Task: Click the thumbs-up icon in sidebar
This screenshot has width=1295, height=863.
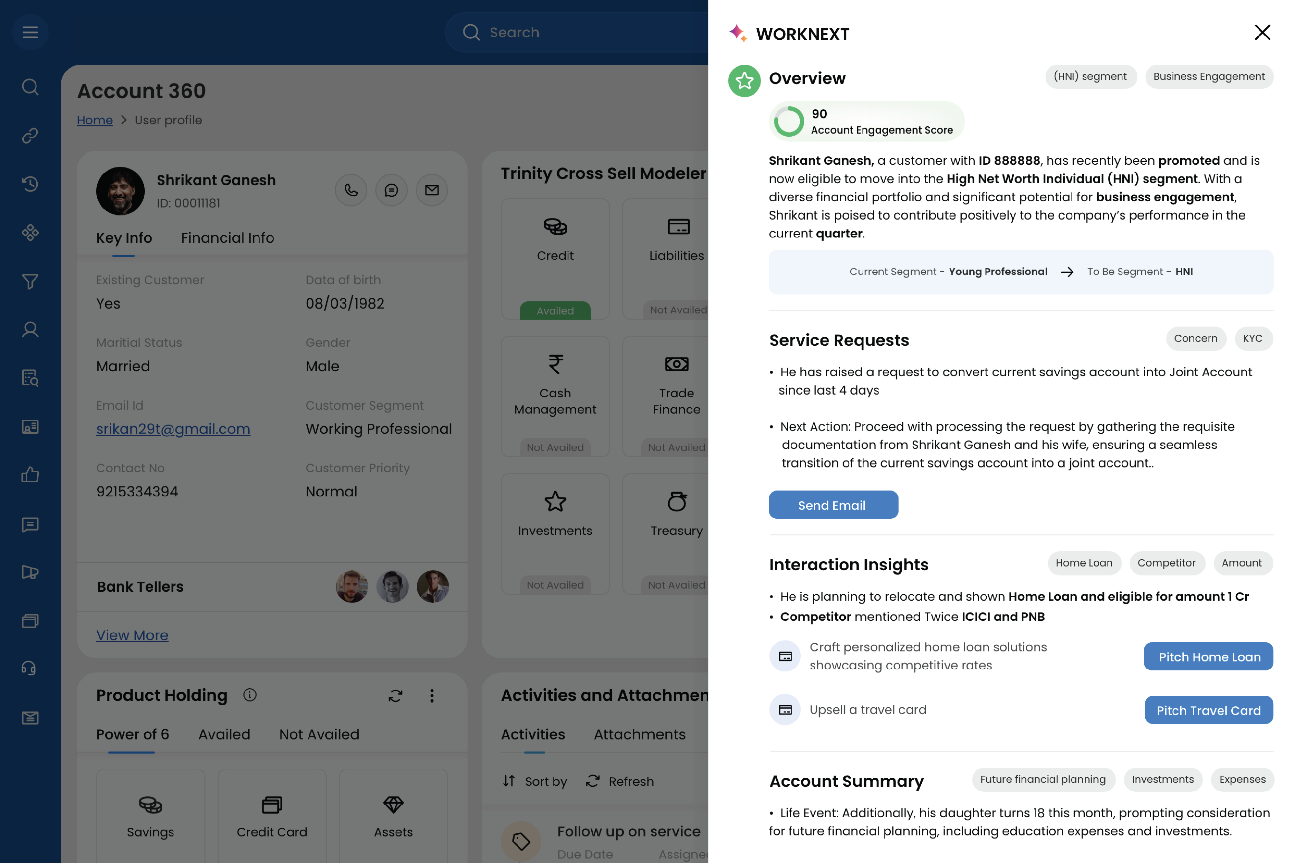Action: pos(30,475)
